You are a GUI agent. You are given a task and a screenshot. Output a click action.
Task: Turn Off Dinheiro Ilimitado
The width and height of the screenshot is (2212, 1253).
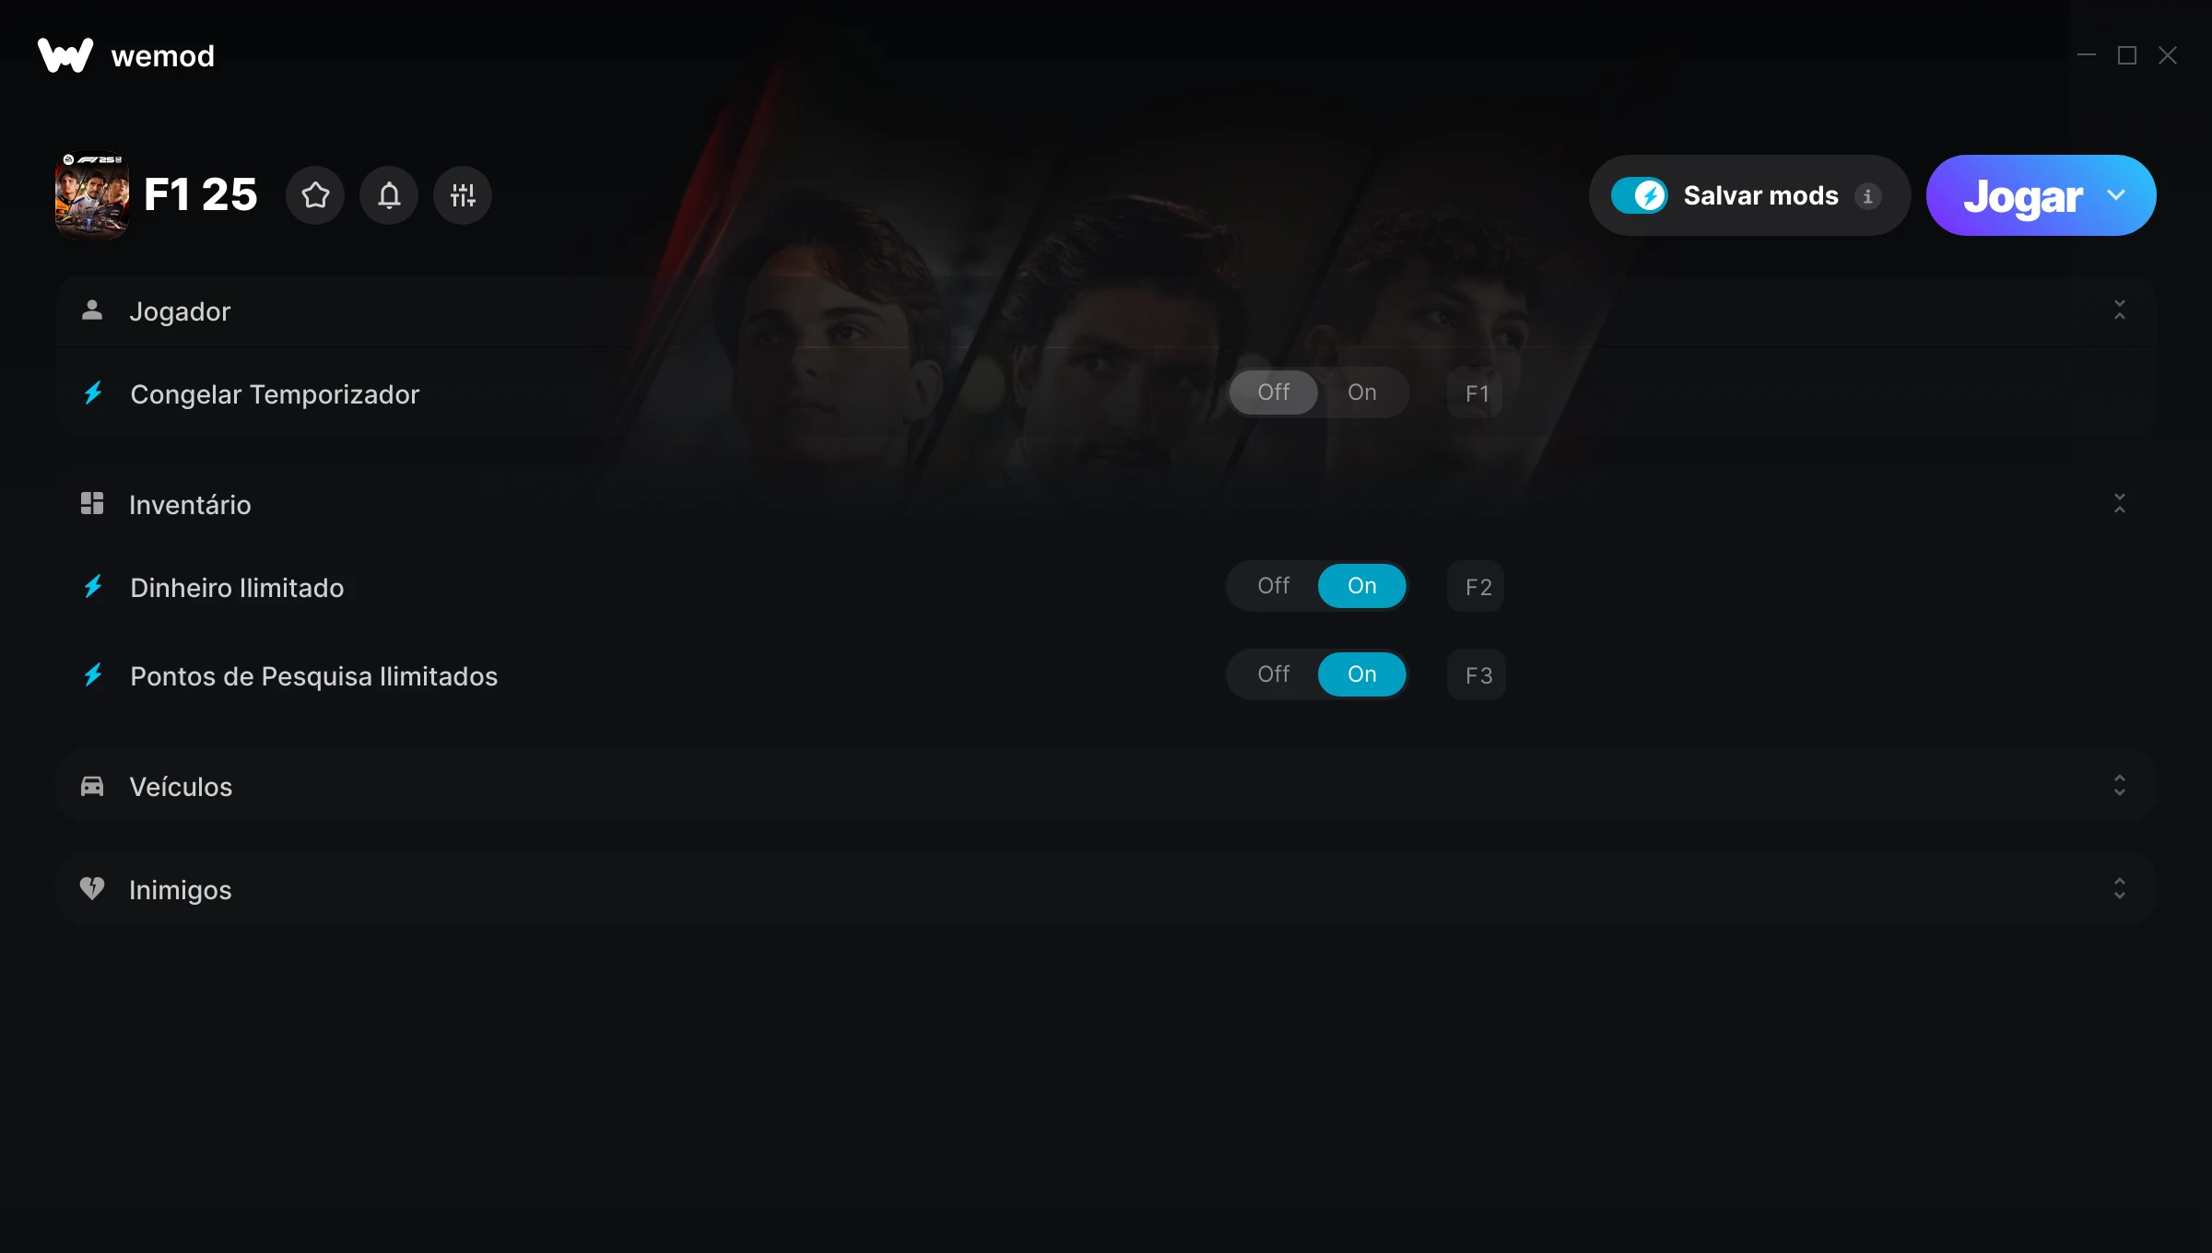click(x=1274, y=586)
